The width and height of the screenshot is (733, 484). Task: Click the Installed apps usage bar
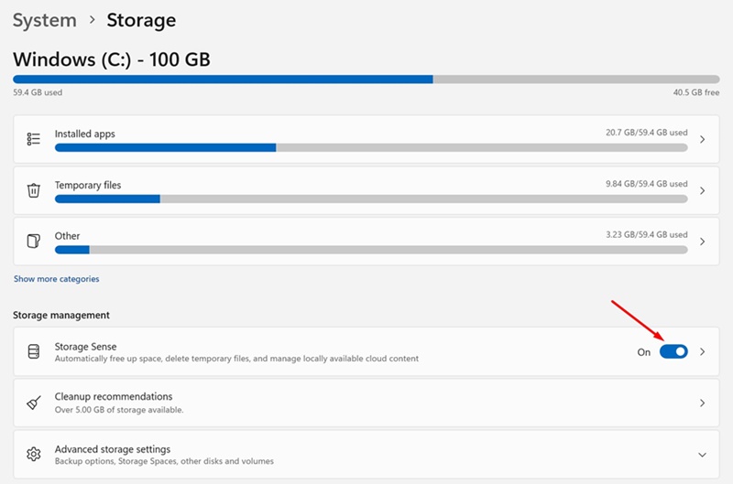click(x=371, y=147)
